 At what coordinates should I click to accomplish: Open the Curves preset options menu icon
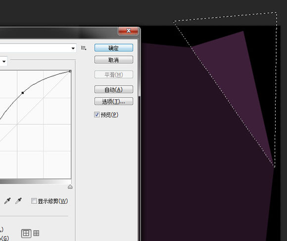tap(84, 48)
